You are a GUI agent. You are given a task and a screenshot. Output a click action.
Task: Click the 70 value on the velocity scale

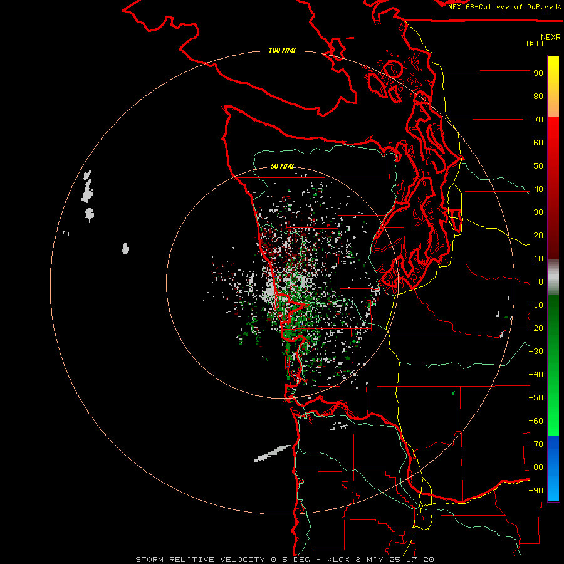[538, 120]
